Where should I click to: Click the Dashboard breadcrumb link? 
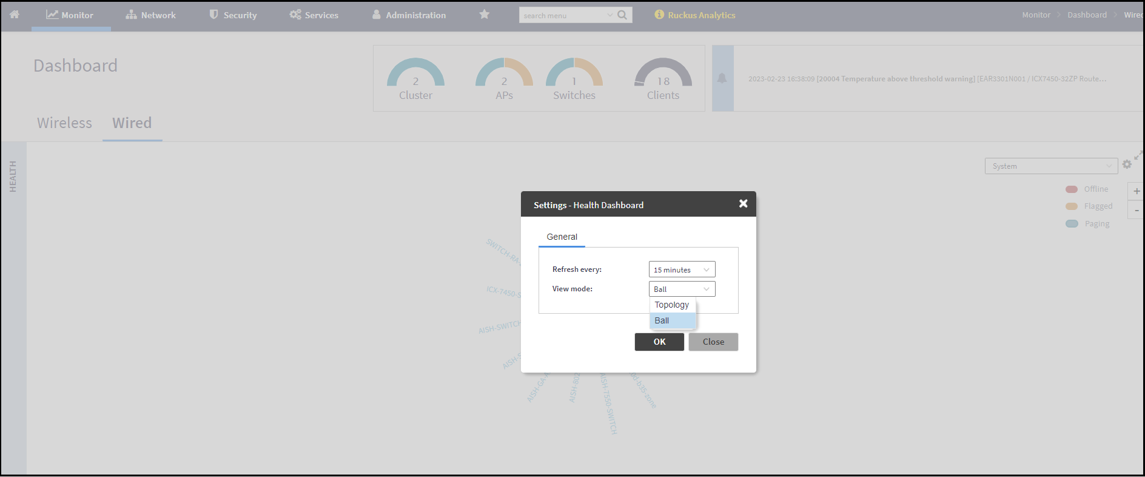pyautogui.click(x=1087, y=15)
